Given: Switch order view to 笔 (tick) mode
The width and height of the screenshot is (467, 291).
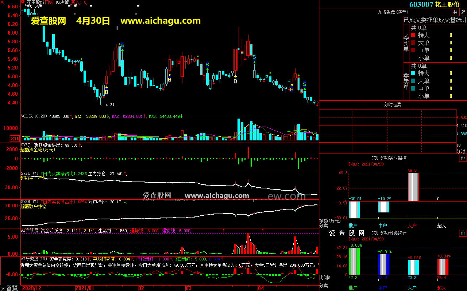Looking at the screenshot, I should (x=463, y=12).
